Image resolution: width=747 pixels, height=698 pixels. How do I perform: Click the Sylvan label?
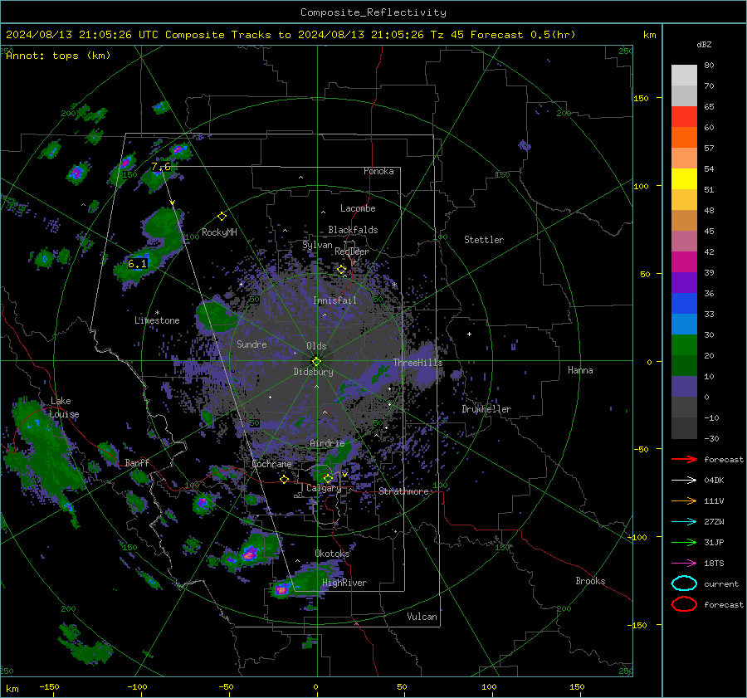(317, 245)
